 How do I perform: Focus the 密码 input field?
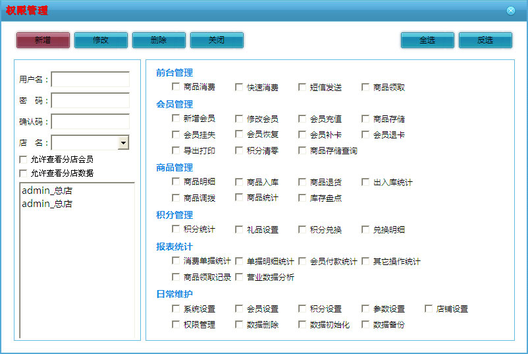tap(90, 100)
